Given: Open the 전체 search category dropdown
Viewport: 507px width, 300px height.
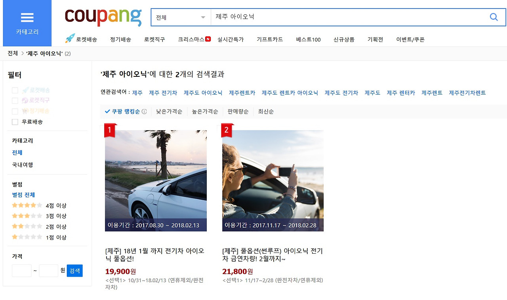Looking at the screenshot, I should click(180, 17).
